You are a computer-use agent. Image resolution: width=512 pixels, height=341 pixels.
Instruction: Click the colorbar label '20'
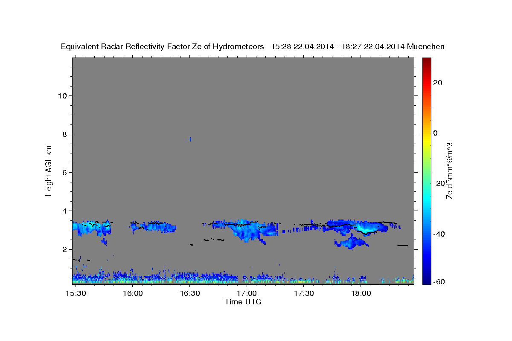coord(438,83)
